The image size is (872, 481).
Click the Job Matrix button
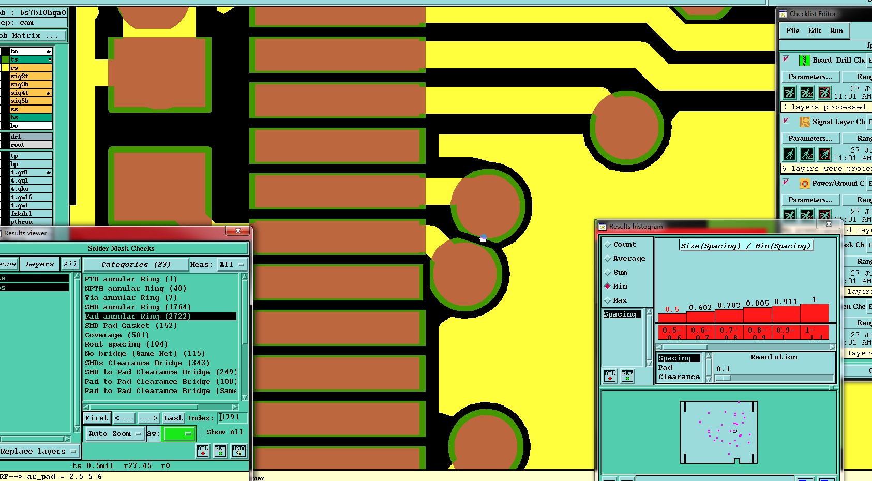(x=33, y=36)
